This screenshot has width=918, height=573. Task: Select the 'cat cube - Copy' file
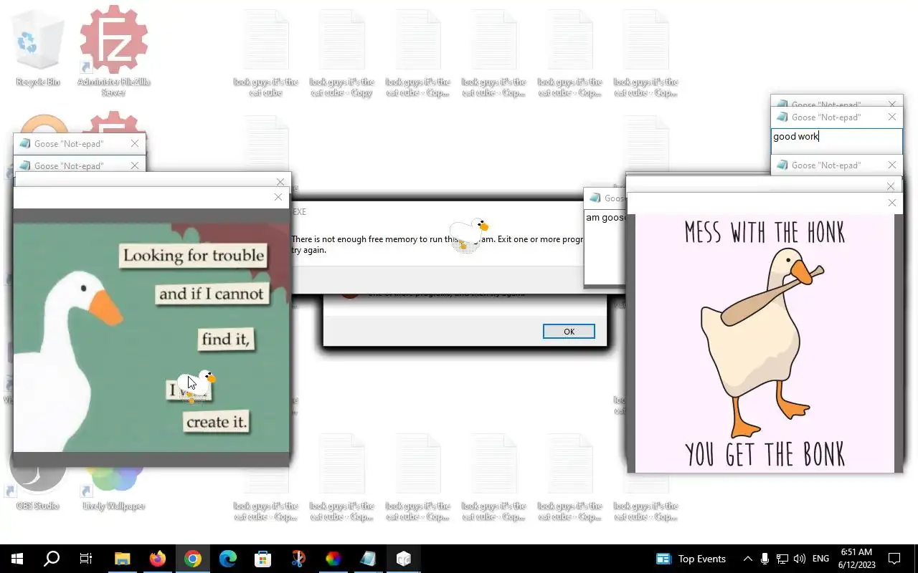(341, 54)
